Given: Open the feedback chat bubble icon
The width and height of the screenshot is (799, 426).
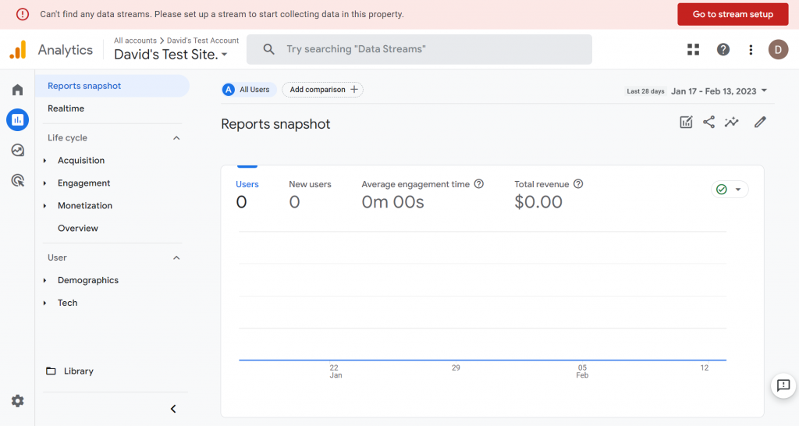Looking at the screenshot, I should click(x=783, y=385).
